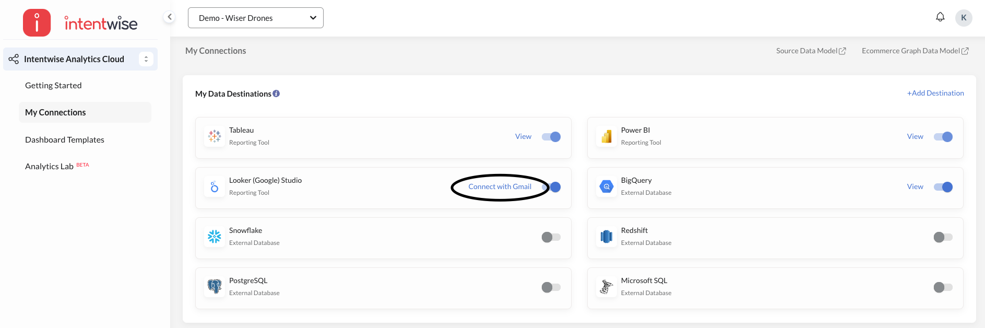Click the +Add Destination link
985x328 pixels.
[x=935, y=93]
